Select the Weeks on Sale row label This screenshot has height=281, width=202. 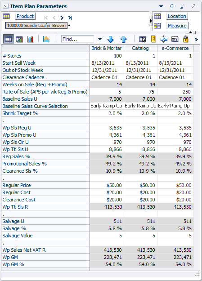tap(45, 85)
